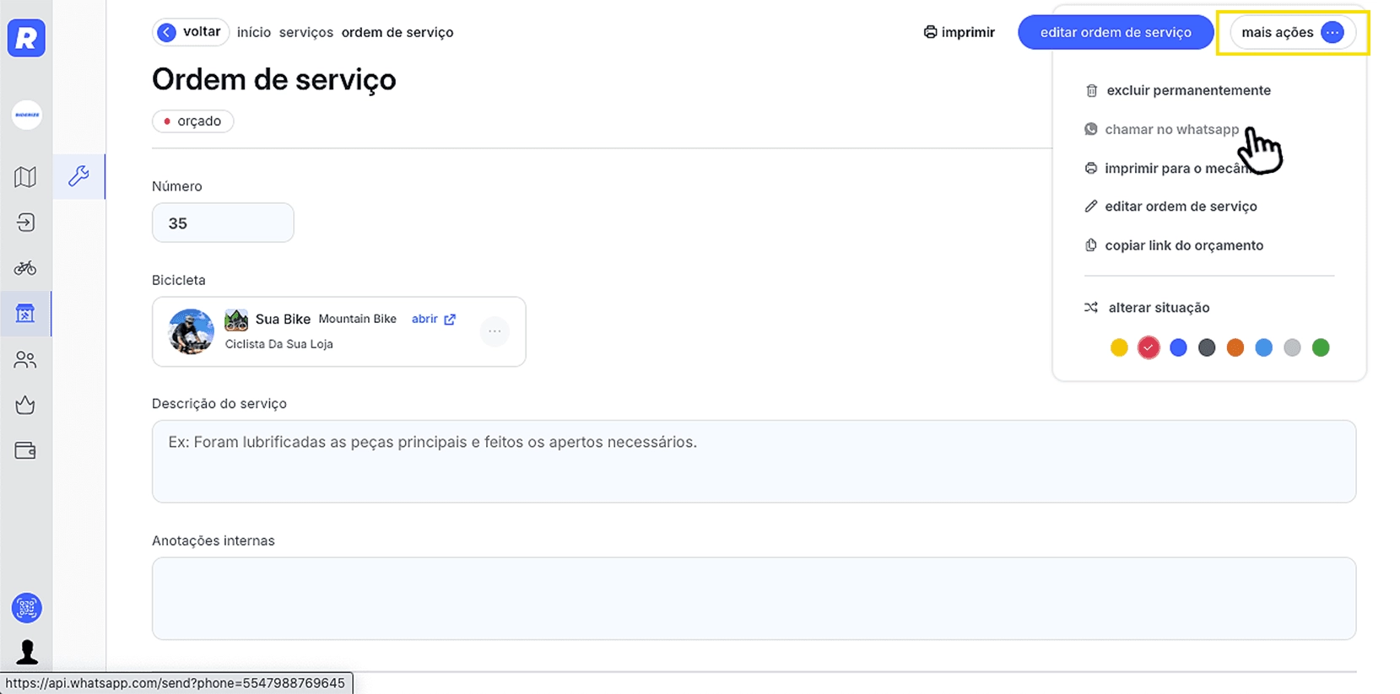
Task: Open the shop avatar in the sidebar
Action: pyautogui.click(x=27, y=115)
